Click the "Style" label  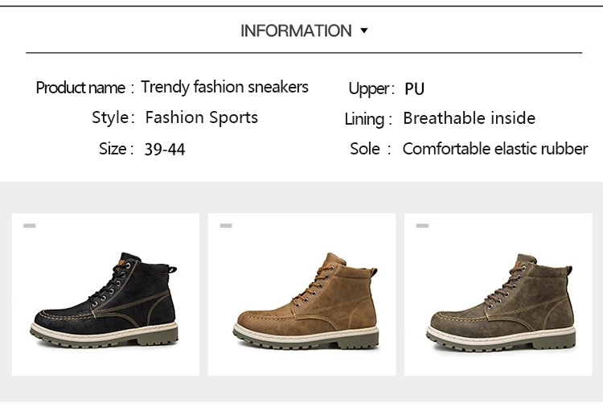pyautogui.click(x=110, y=117)
